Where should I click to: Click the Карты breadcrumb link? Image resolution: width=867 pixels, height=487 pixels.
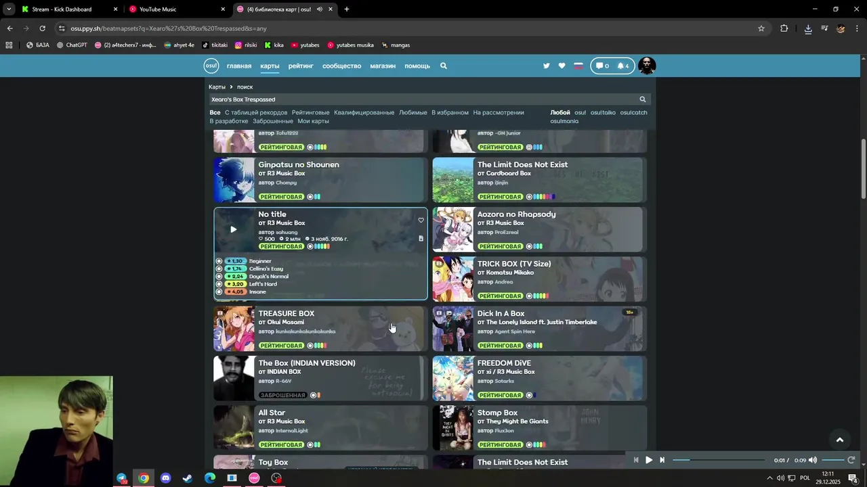click(217, 87)
